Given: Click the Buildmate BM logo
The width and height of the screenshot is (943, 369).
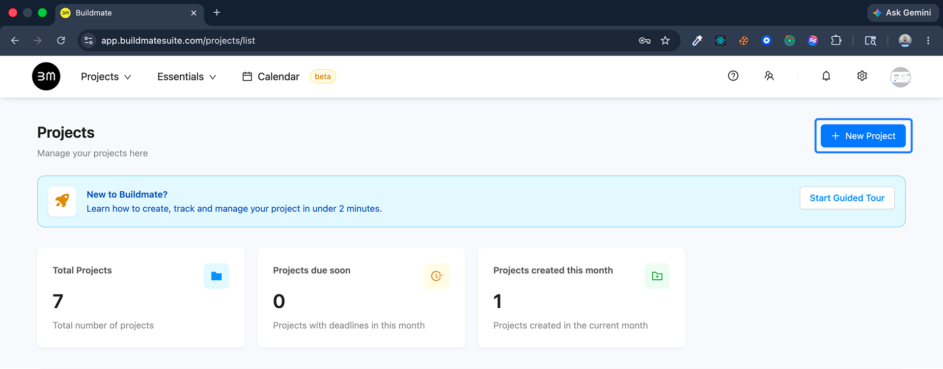Looking at the screenshot, I should click(46, 76).
